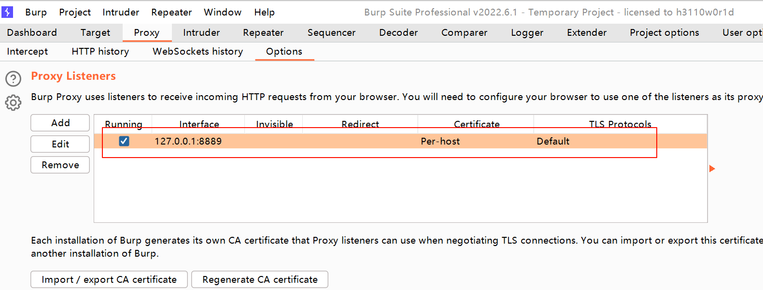Image resolution: width=763 pixels, height=290 pixels.
Task: Open the Sequencer tab
Action: 331,32
